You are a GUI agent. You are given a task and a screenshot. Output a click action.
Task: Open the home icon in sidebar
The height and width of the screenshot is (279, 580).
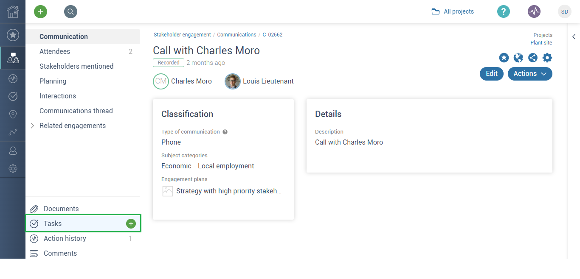tap(13, 11)
